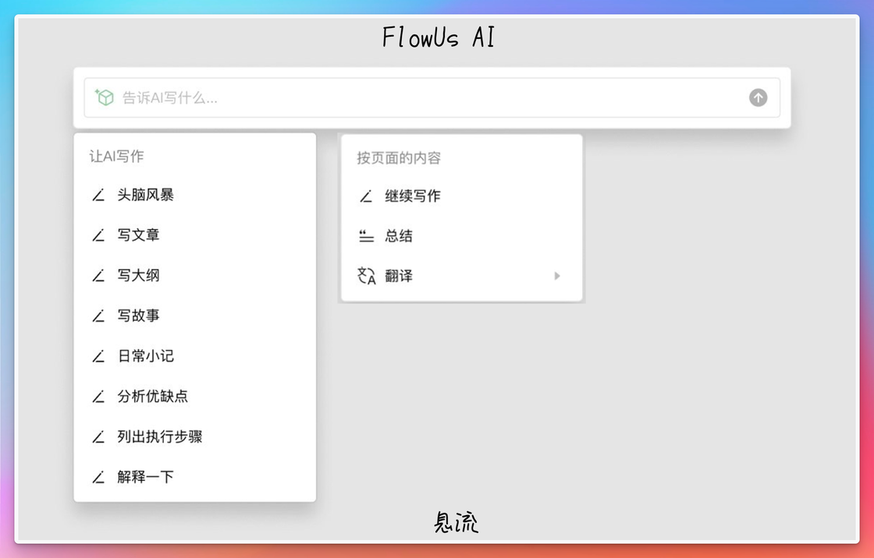Choose the 解释一下 entry
The image size is (874, 558).
click(x=194, y=477)
